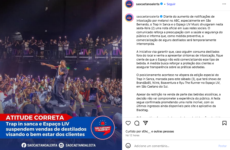Open the sf.hc__ liker profile

146,131
